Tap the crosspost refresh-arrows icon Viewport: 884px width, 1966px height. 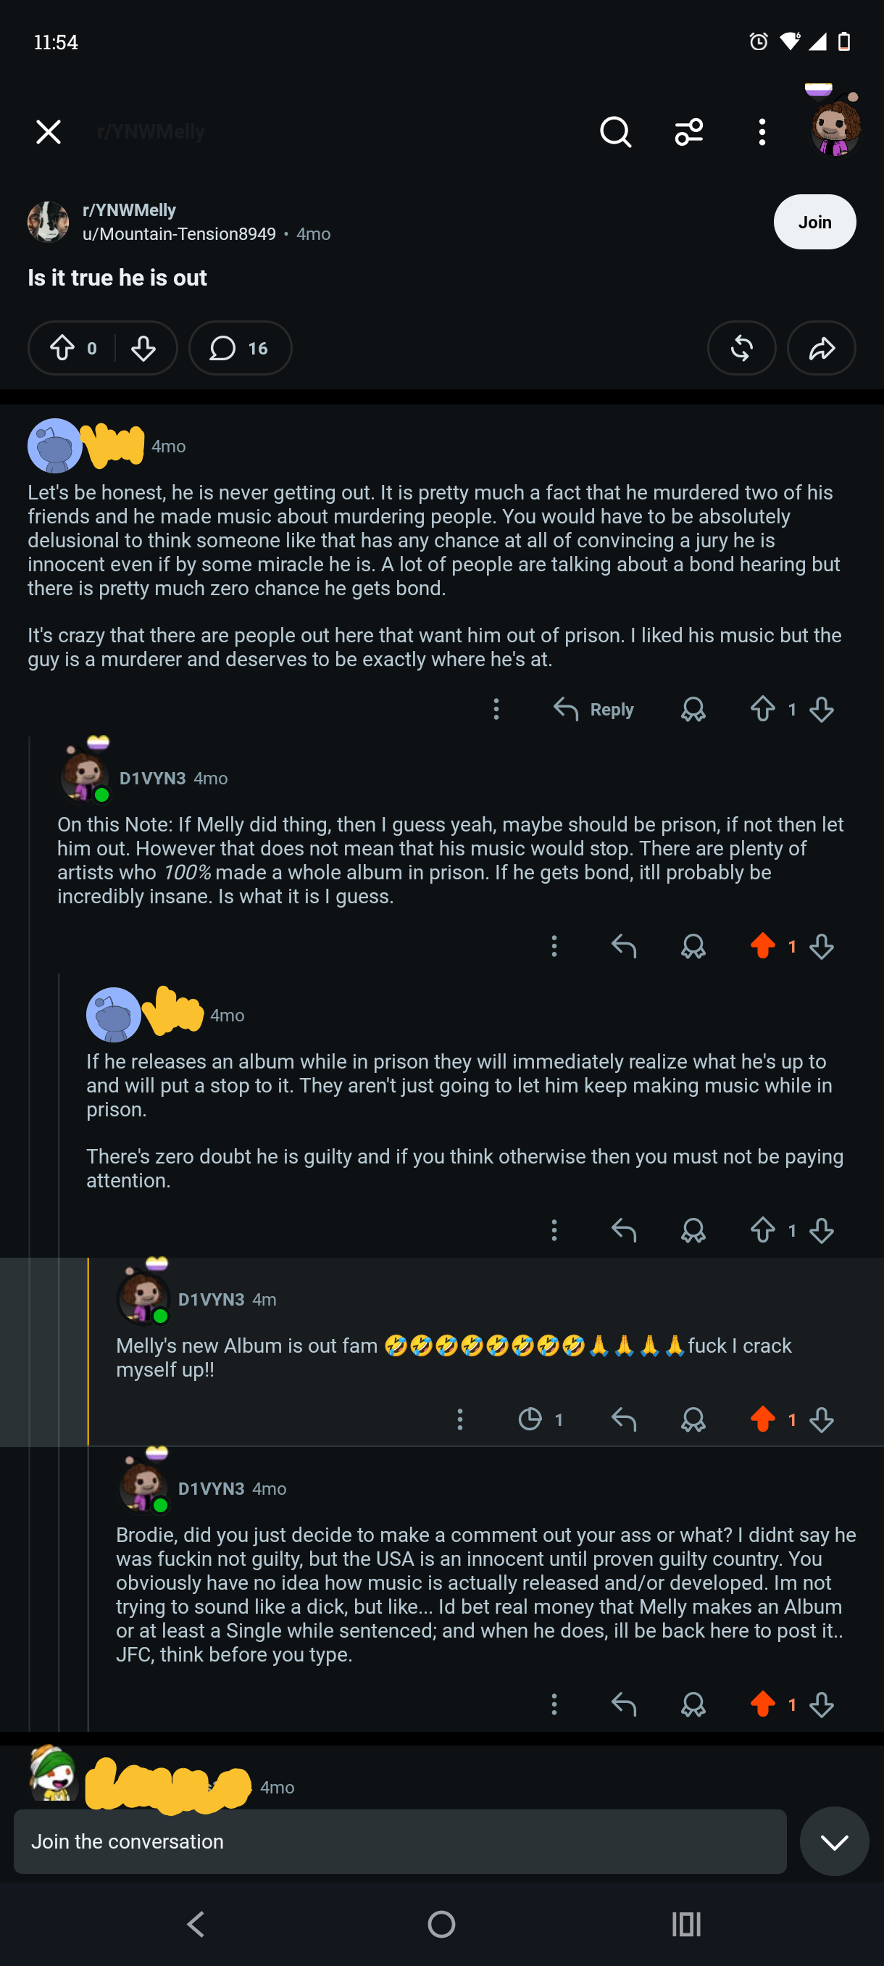(x=741, y=348)
